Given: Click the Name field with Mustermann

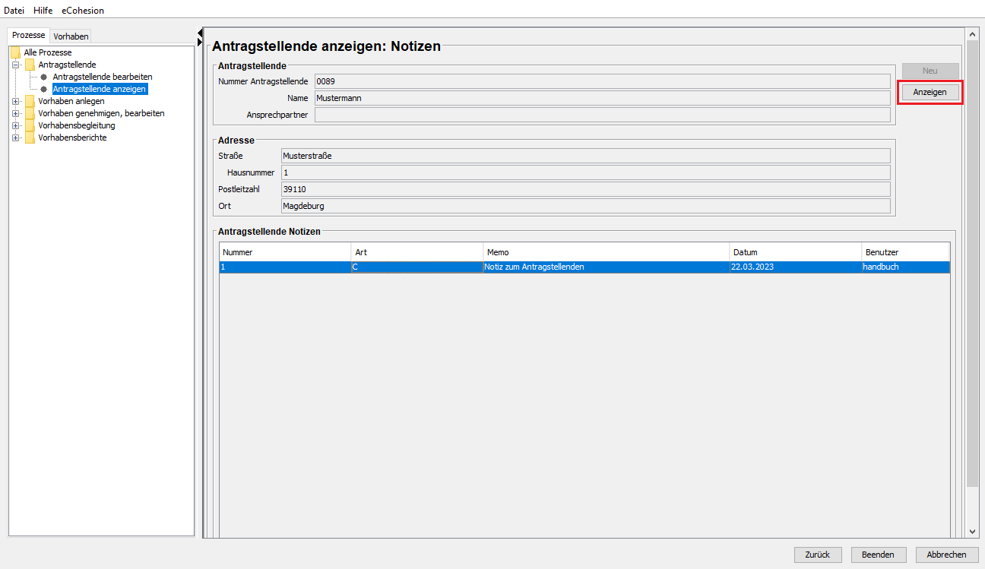Looking at the screenshot, I should [x=602, y=98].
